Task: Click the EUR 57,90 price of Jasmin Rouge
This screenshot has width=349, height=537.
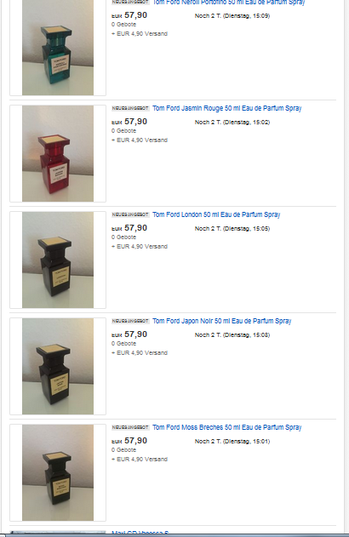Action: click(129, 122)
